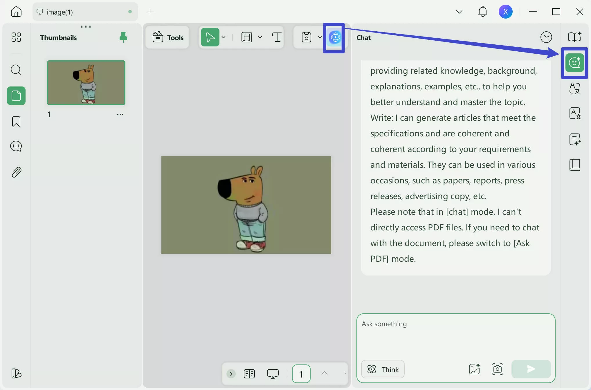Open the Tools menu button
Image resolution: width=591 pixels, height=390 pixels.
click(x=168, y=37)
